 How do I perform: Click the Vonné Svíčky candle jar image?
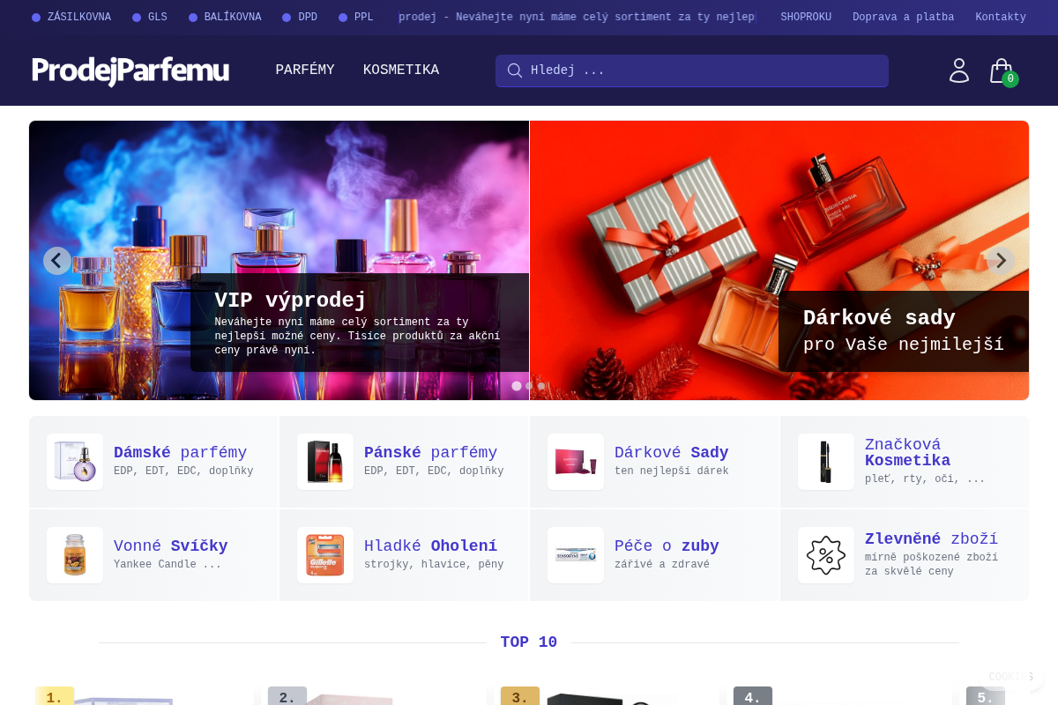tap(75, 555)
